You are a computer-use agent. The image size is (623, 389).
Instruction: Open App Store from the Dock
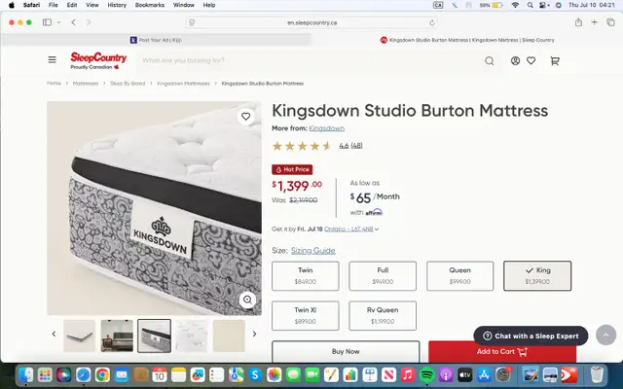click(x=484, y=374)
